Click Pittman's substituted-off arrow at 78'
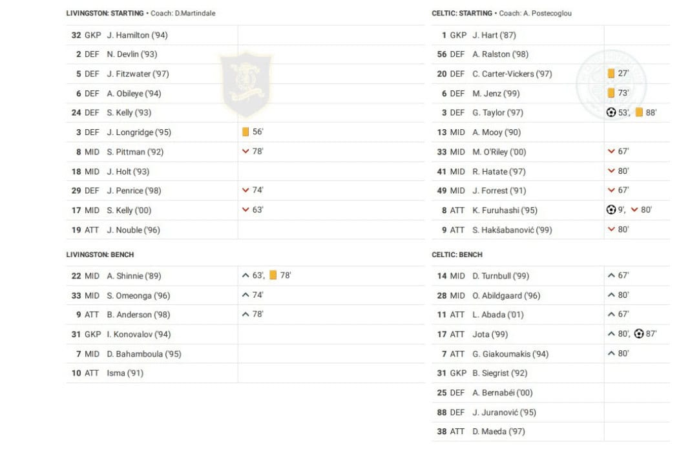Image resolution: width=690 pixels, height=460 pixels. tap(246, 152)
